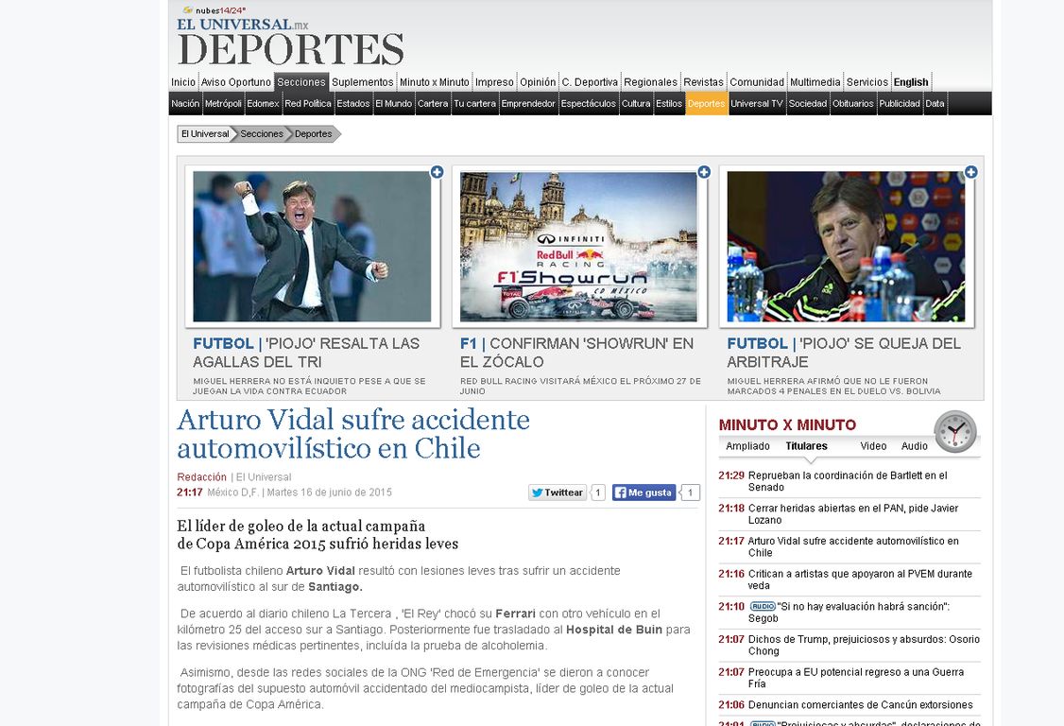Open Nación section
This screenshot has width=1064, height=726.
coord(185,103)
